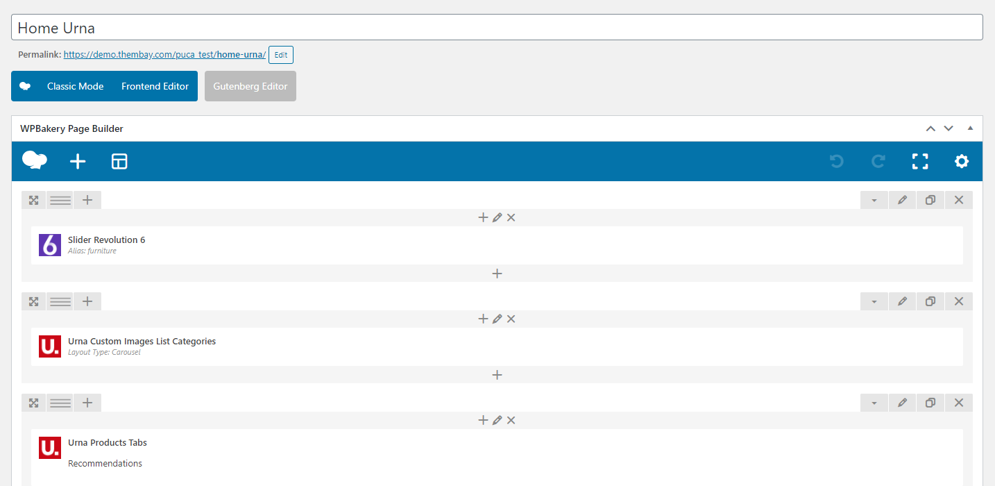This screenshot has height=486, width=995.
Task: Click the Edit permalink button
Action: [281, 55]
